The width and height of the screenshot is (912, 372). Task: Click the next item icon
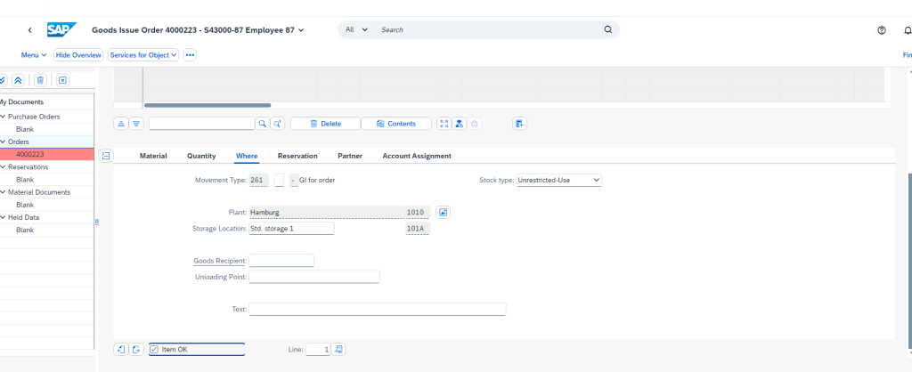[136, 350]
